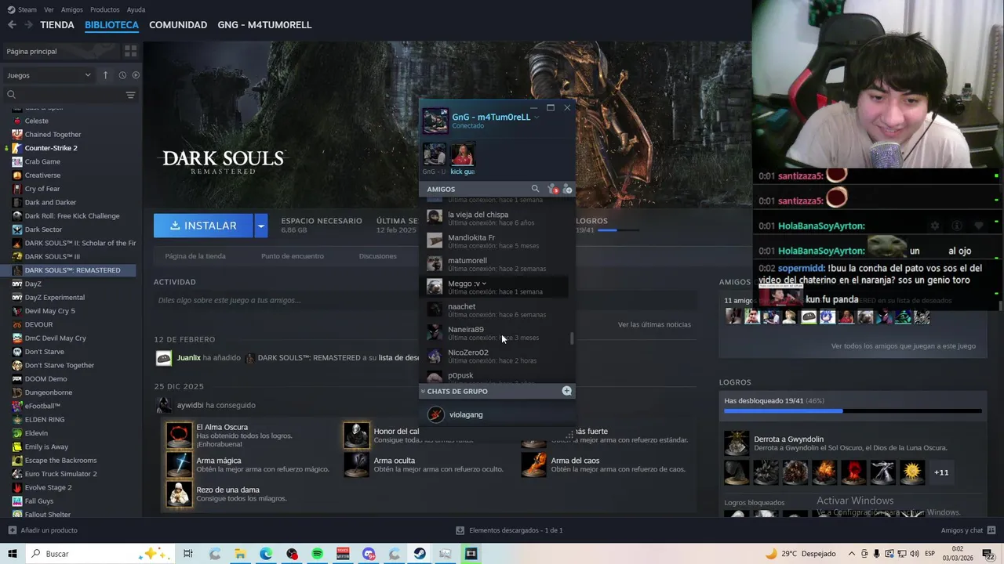Search friends with magnifier in friends window

(x=536, y=189)
